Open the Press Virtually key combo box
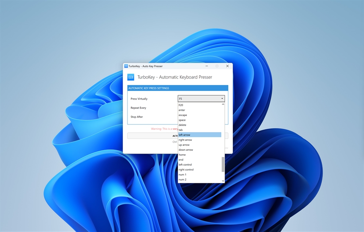The width and height of the screenshot is (364, 232). [201, 99]
